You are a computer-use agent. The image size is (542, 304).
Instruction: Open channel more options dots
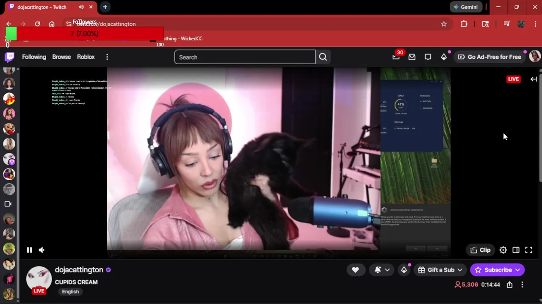tap(522, 285)
